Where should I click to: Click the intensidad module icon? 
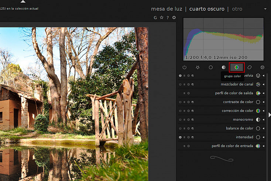258,137
